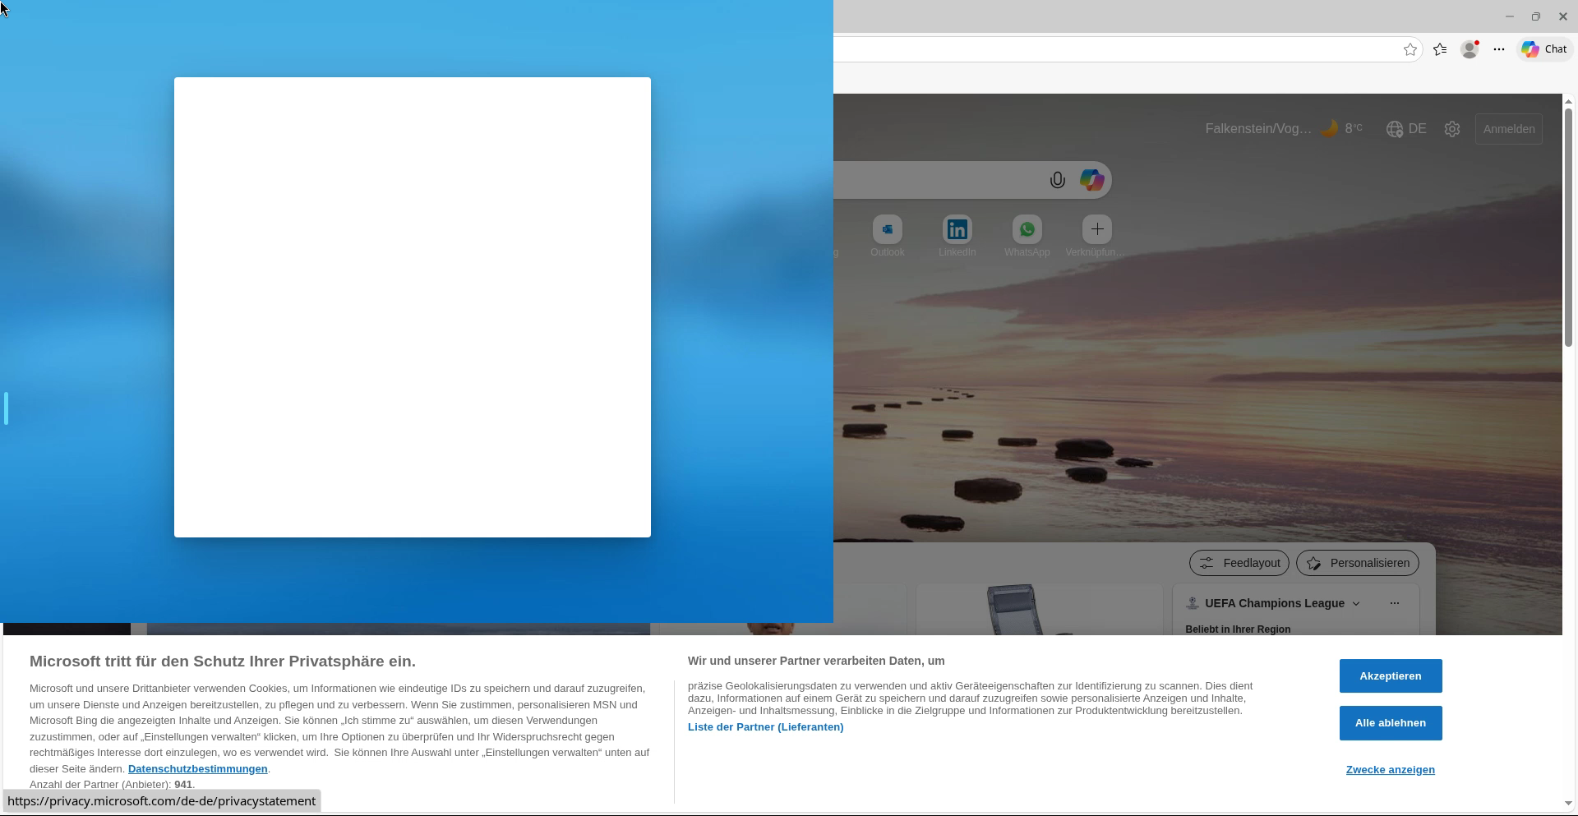This screenshot has height=816, width=1578.
Task: Click Copilot icon in search box
Action: click(1091, 180)
